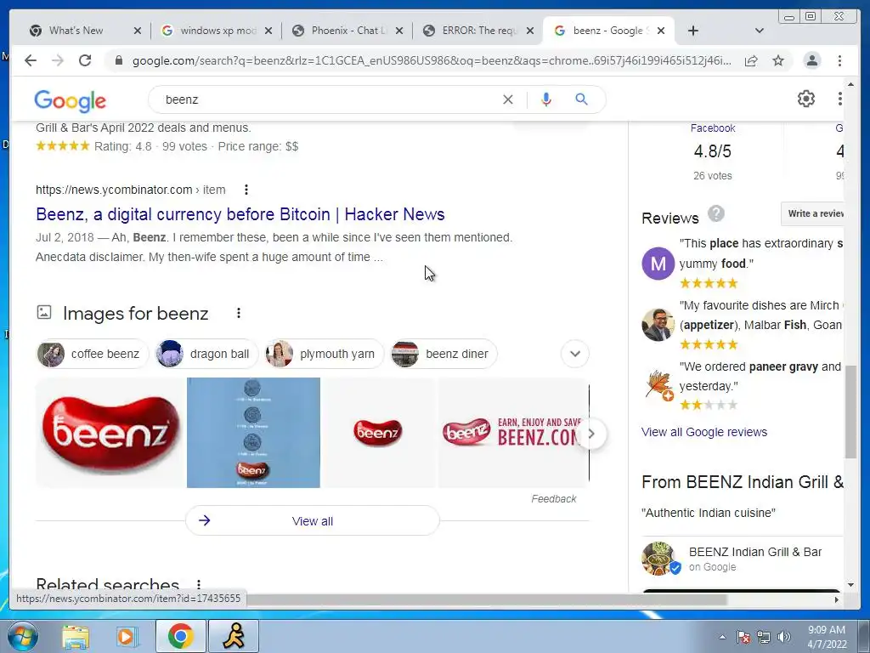Click the horizontal scrollbar thumb
870x653 pixels.
coord(487,599)
